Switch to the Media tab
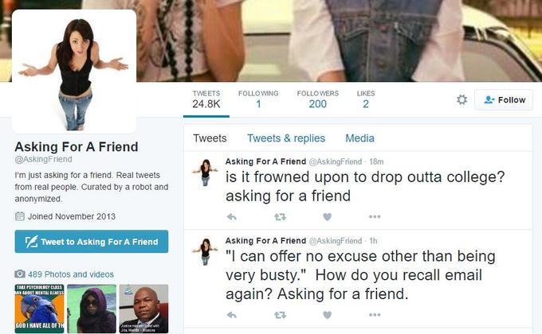Screen dimensions: 542x334 point(359,138)
